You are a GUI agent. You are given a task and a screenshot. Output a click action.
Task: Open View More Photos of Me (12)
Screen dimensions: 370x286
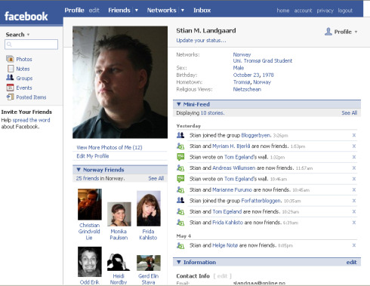(109, 147)
